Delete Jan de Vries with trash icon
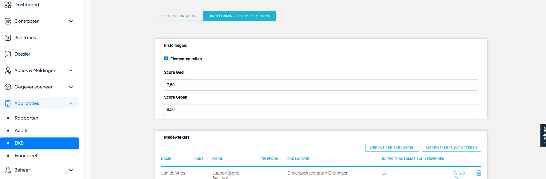This screenshot has width=546, height=179. [478, 173]
